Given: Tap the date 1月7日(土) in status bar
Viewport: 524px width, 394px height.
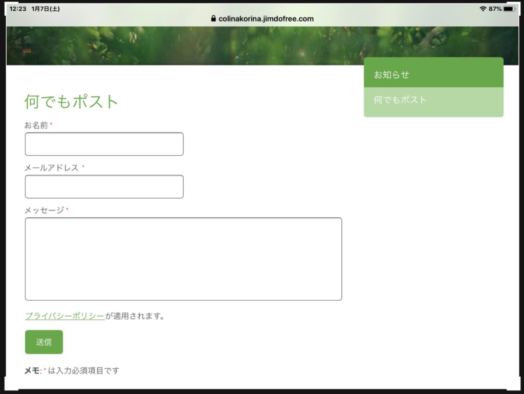Looking at the screenshot, I should [x=46, y=9].
